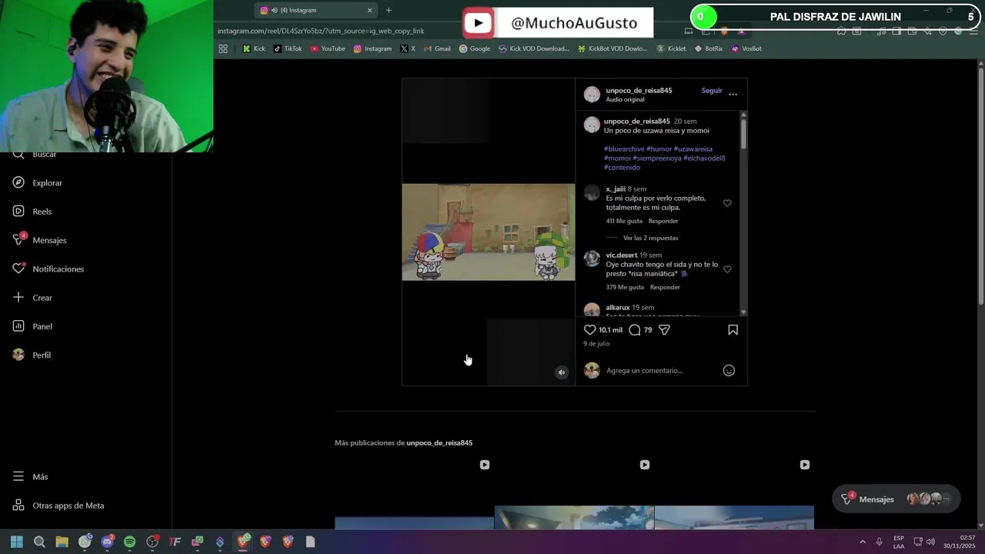The width and height of the screenshot is (985, 554).
Task: Like vic.desert's comment
Action: tap(727, 269)
